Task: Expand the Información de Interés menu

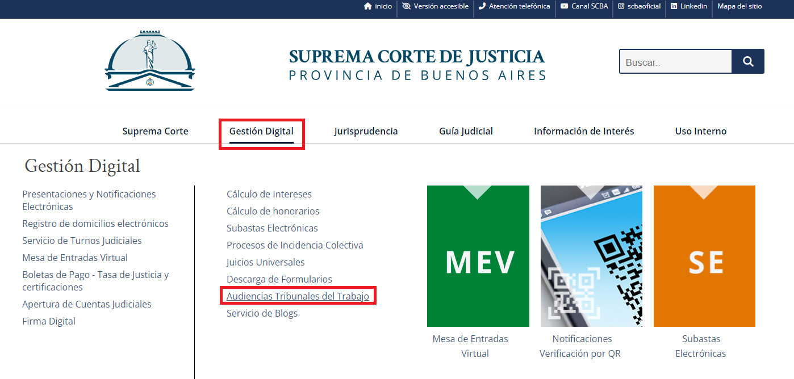Action: click(584, 131)
